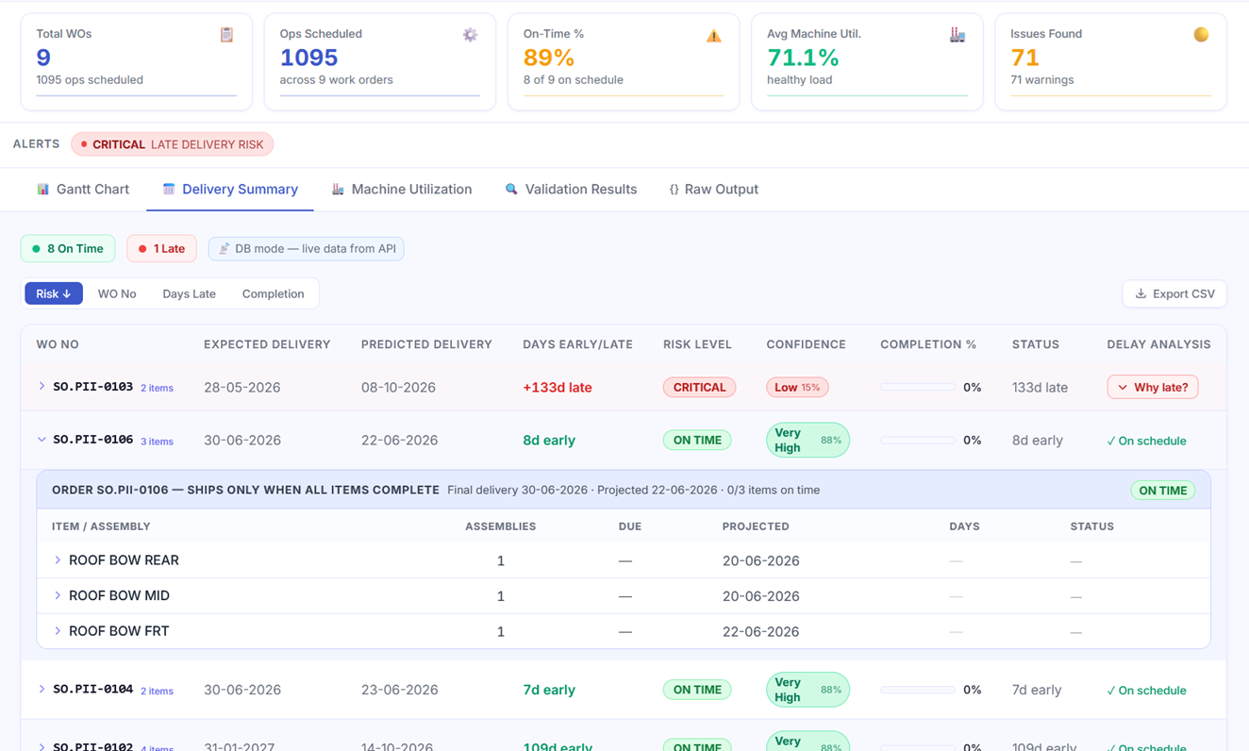Click the 71.1% machine utilization value
The width and height of the screenshot is (1249, 751).
click(803, 58)
